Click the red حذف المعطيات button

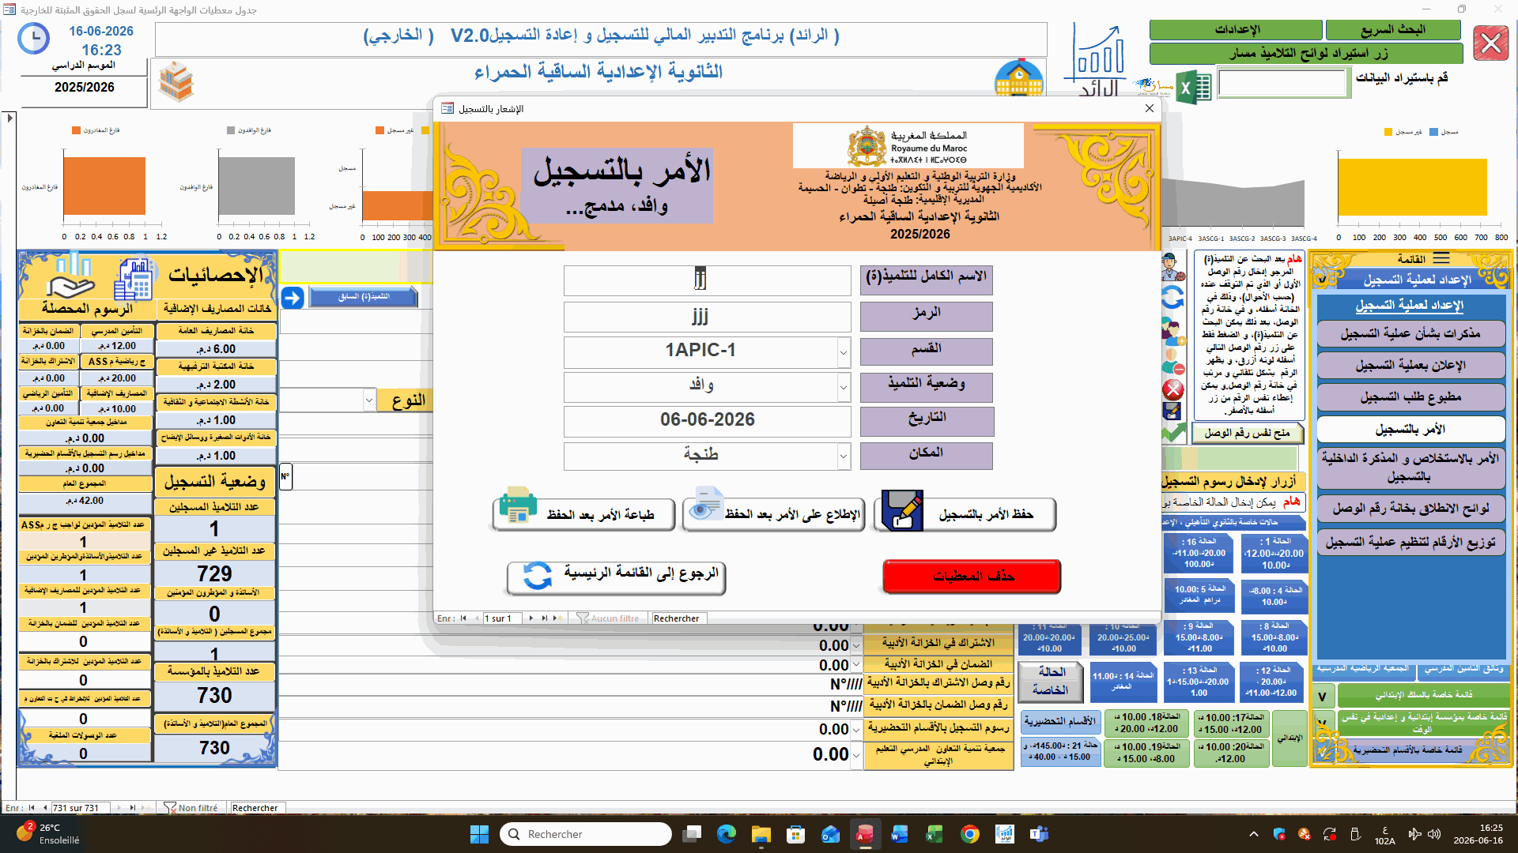click(x=972, y=577)
